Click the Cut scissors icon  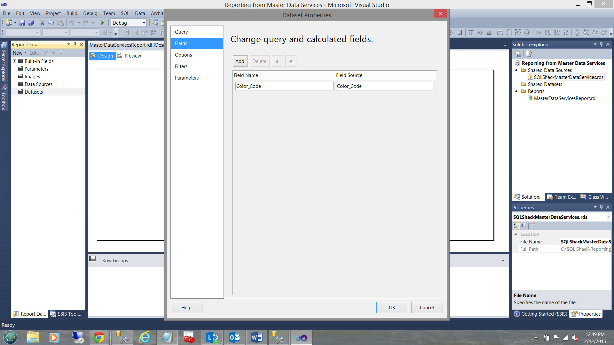coord(42,23)
